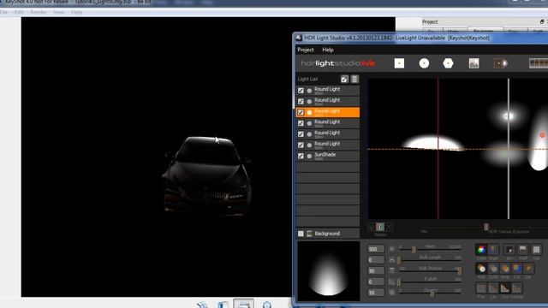548x308 pixels.
Task: Choose the Color option for the light
Action: tap(481, 250)
